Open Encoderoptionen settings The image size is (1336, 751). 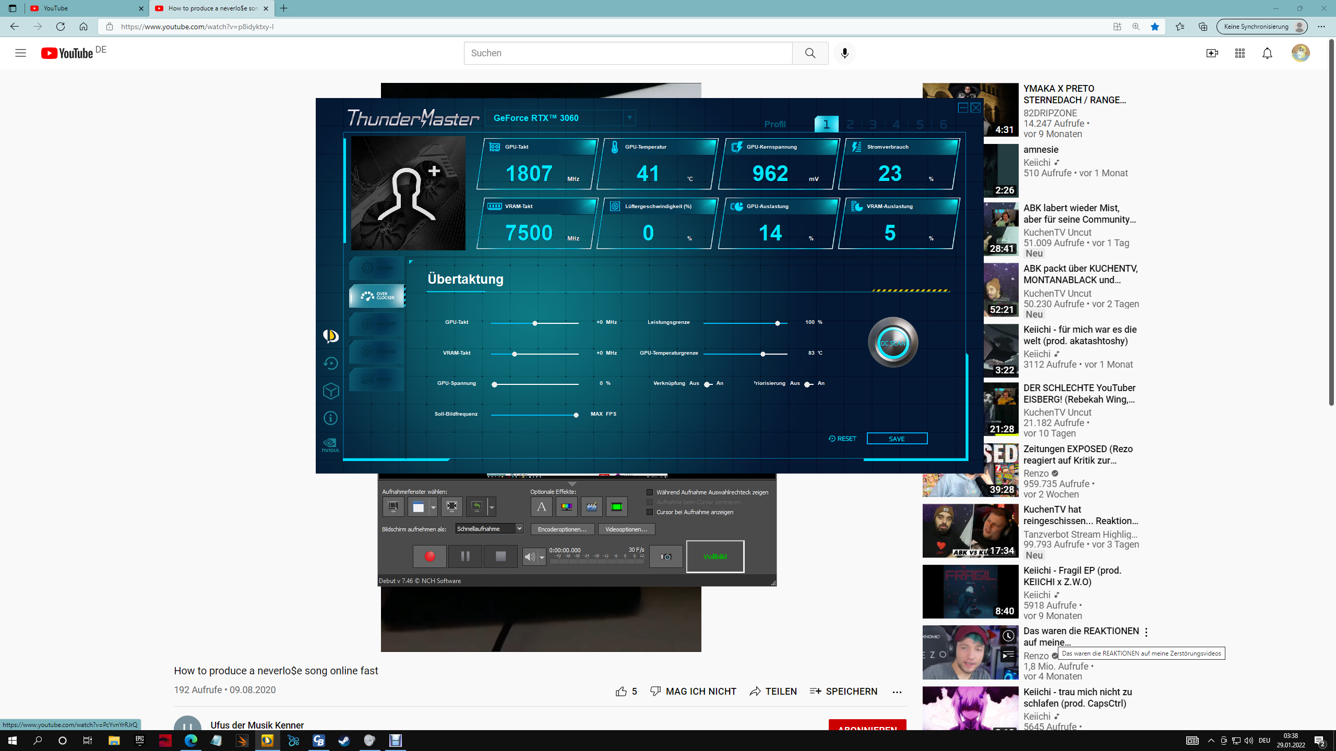[562, 529]
